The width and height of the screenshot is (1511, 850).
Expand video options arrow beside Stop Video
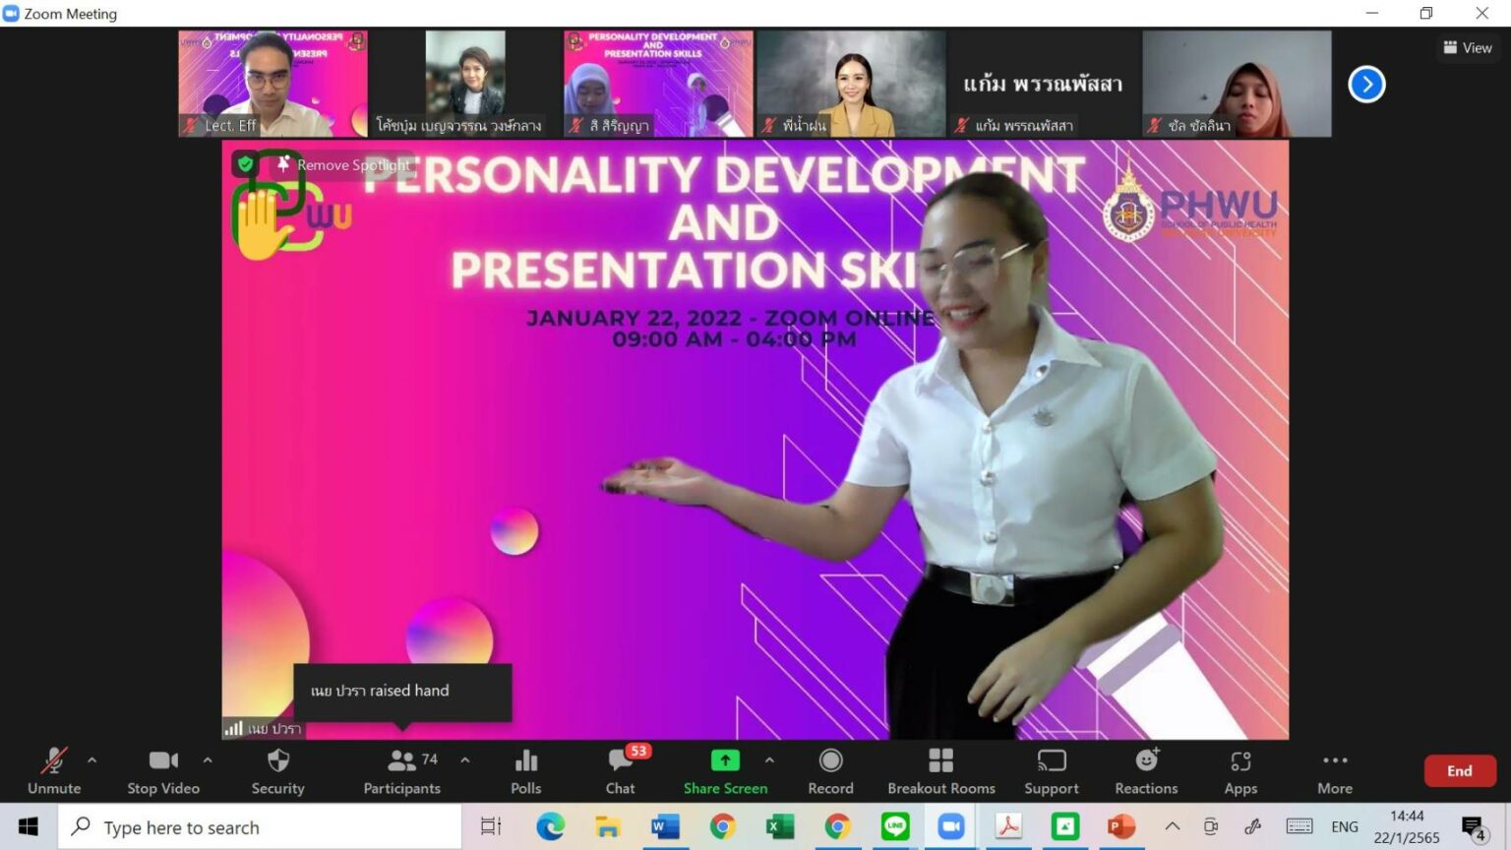[x=208, y=759]
